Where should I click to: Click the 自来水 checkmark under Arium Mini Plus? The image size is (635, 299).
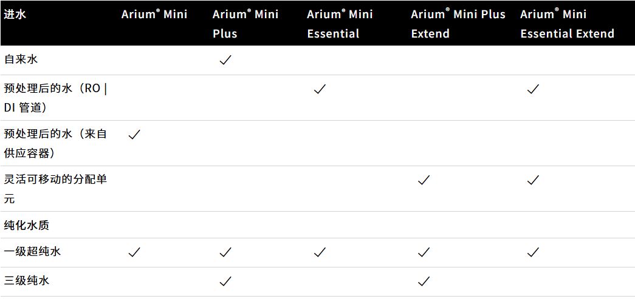coord(225,61)
